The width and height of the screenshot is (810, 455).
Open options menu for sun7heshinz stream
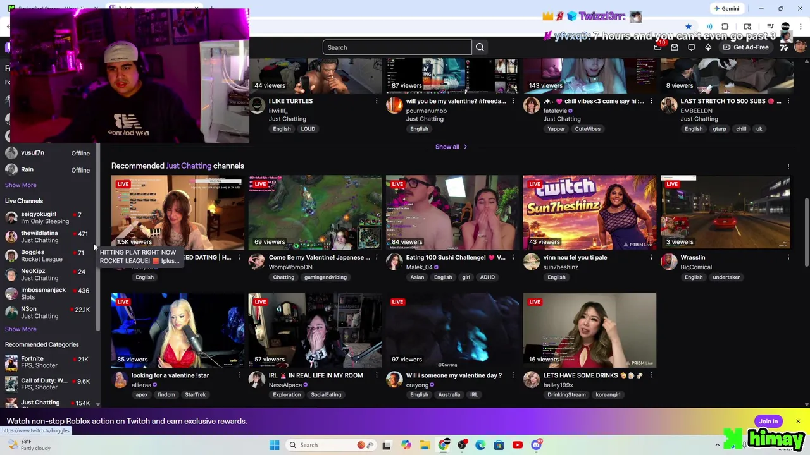[x=651, y=257]
